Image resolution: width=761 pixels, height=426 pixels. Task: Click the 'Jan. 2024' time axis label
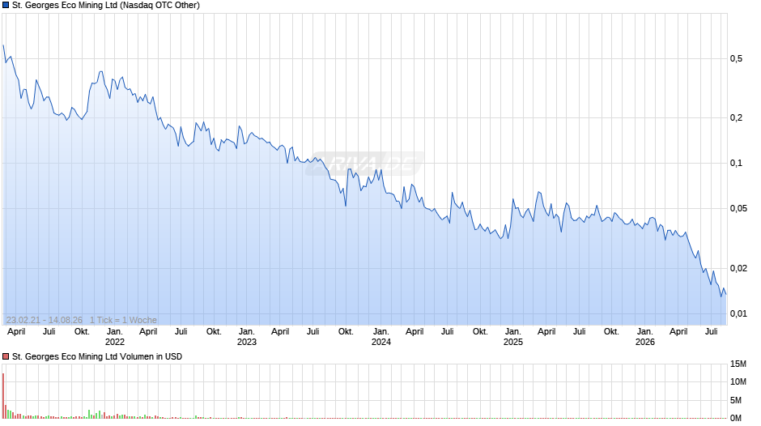tap(381, 337)
